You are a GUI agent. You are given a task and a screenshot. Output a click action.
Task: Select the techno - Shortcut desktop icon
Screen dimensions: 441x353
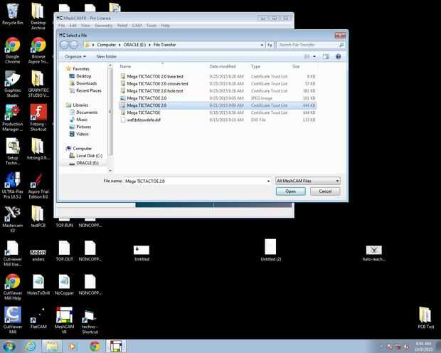(x=90, y=322)
